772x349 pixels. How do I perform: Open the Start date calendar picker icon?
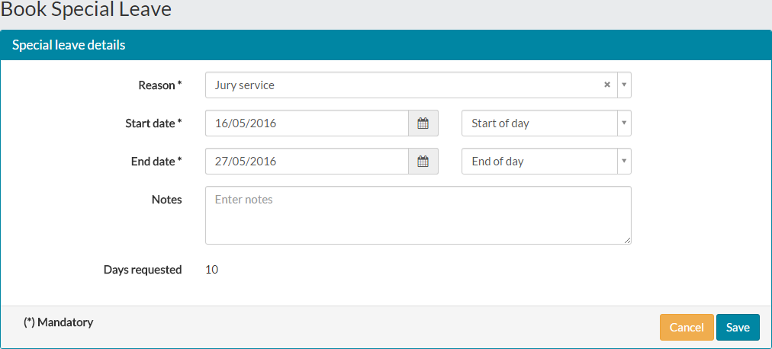point(423,123)
